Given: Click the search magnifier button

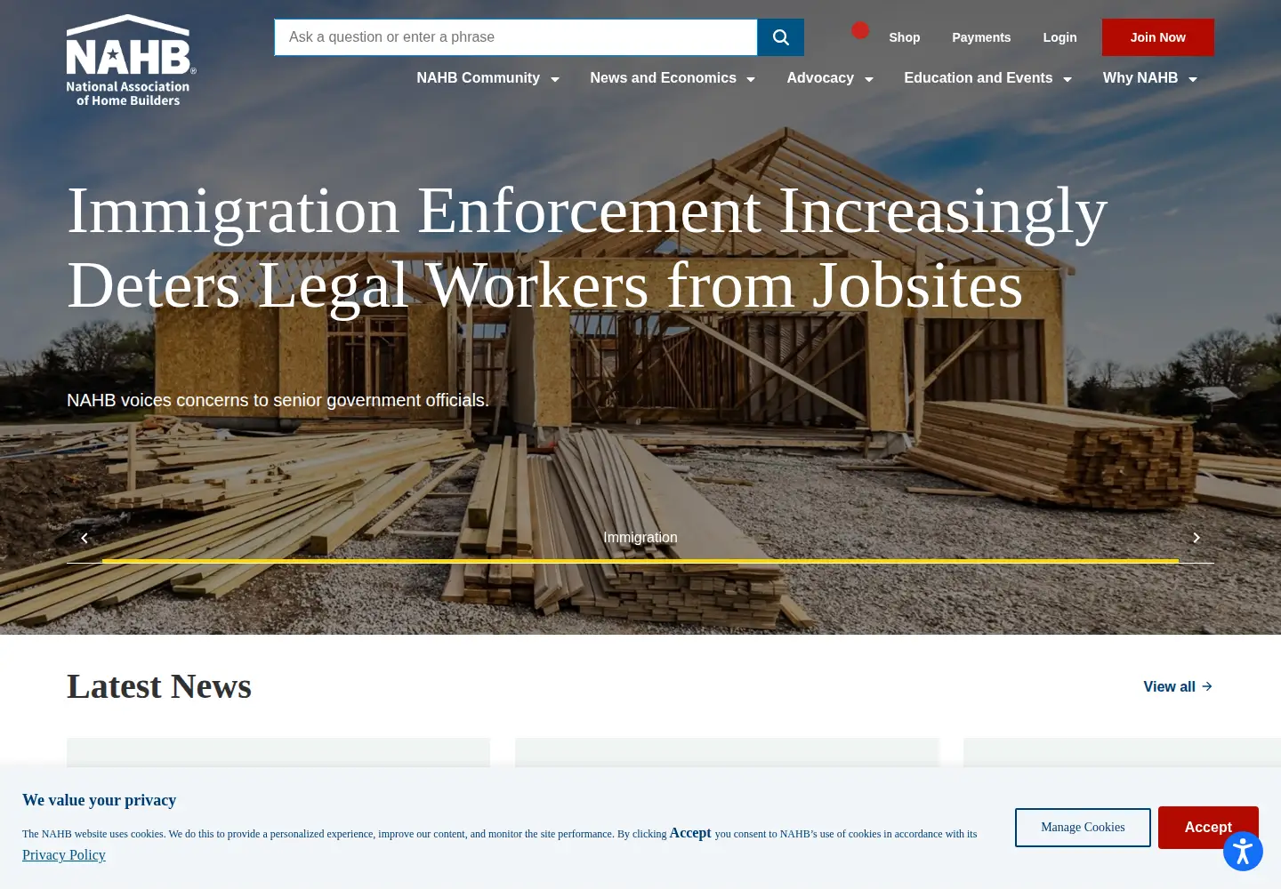Looking at the screenshot, I should pyautogui.click(x=780, y=37).
